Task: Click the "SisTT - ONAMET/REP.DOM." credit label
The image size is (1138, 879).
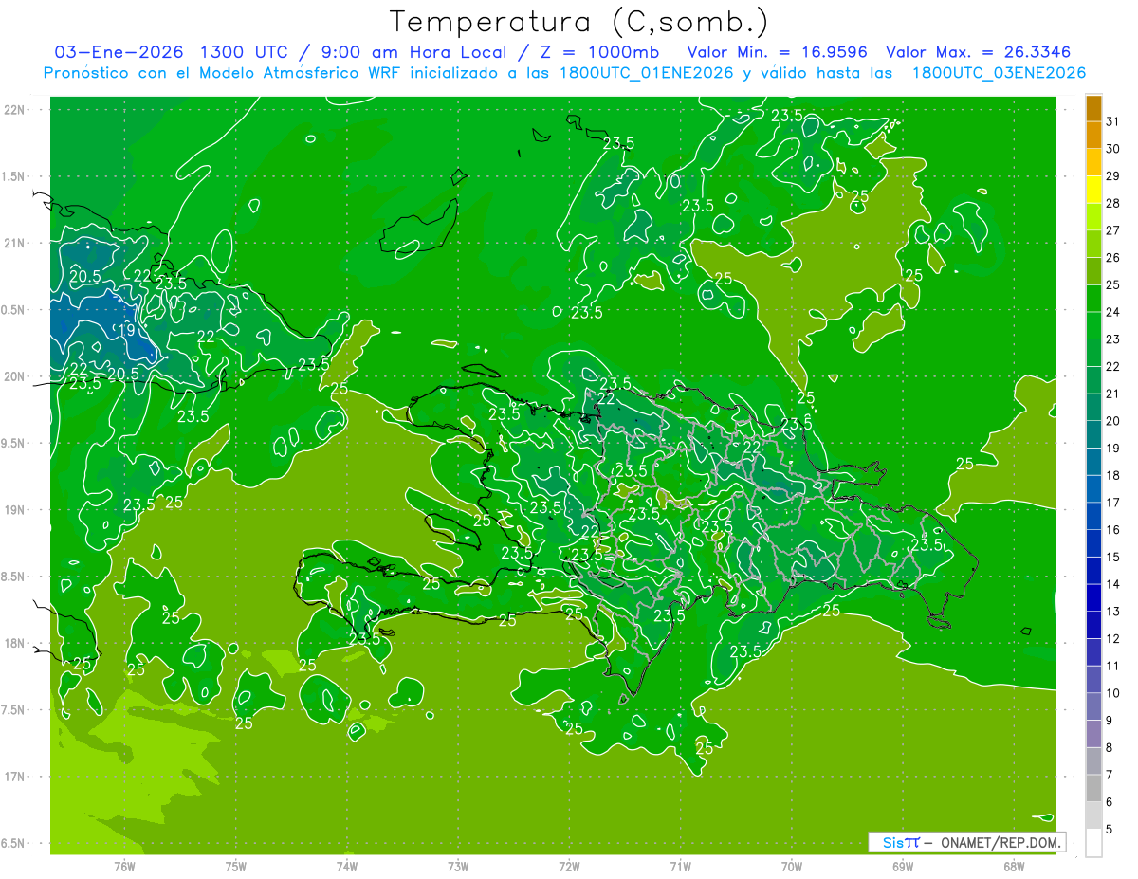Action: coord(966,842)
